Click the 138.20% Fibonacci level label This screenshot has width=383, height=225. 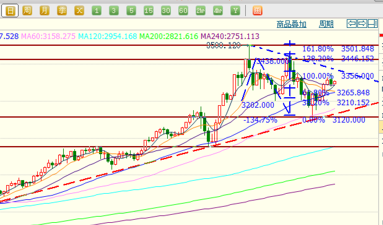318,58
